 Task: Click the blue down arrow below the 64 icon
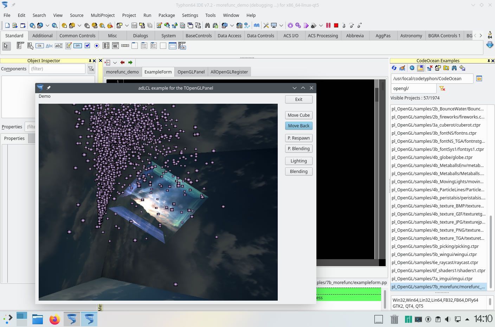point(490,45)
